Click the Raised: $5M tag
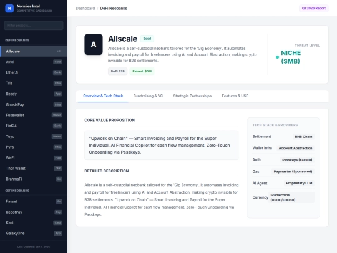The image size is (337, 253). (142, 71)
